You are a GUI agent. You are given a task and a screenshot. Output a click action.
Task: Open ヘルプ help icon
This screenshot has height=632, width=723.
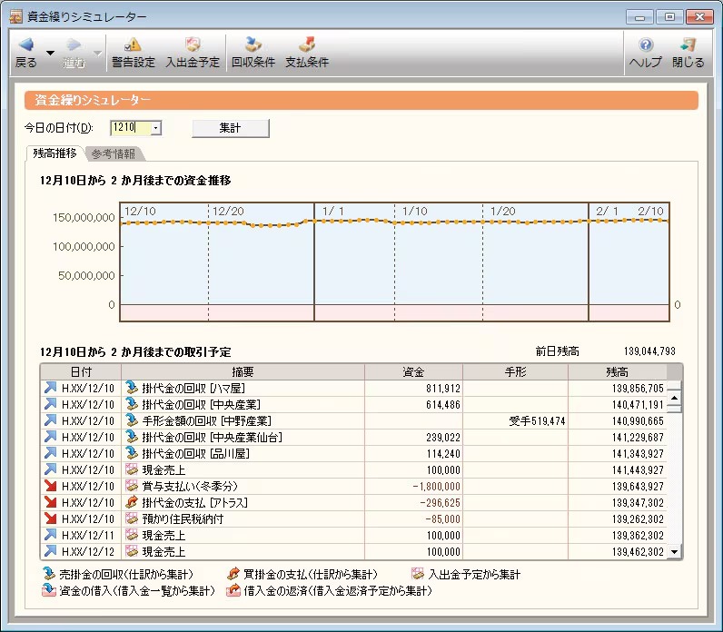coord(646,44)
